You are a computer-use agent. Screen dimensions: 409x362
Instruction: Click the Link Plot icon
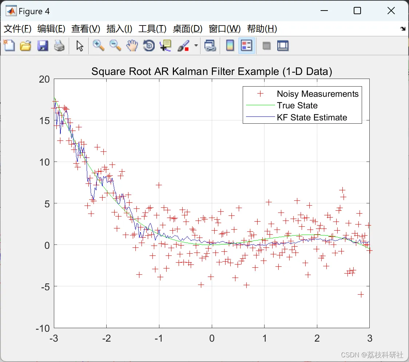click(x=210, y=45)
